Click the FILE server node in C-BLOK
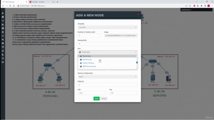214x120 pixels. pos(153,78)
